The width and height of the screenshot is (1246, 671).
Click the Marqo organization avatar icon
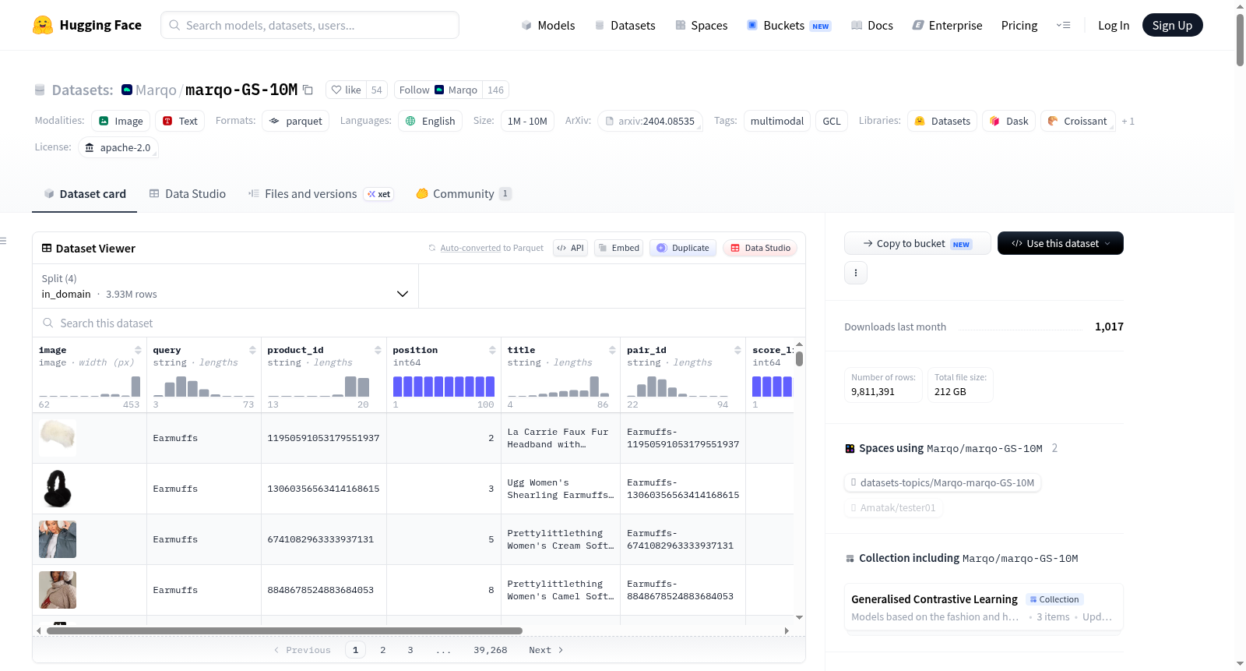[127, 90]
